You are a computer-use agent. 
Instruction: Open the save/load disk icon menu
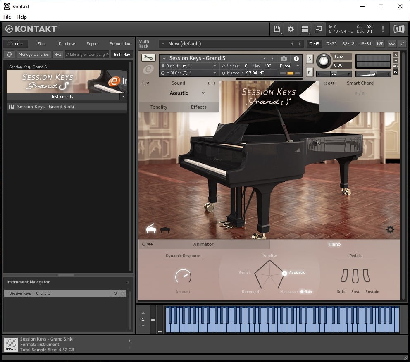coord(277,29)
